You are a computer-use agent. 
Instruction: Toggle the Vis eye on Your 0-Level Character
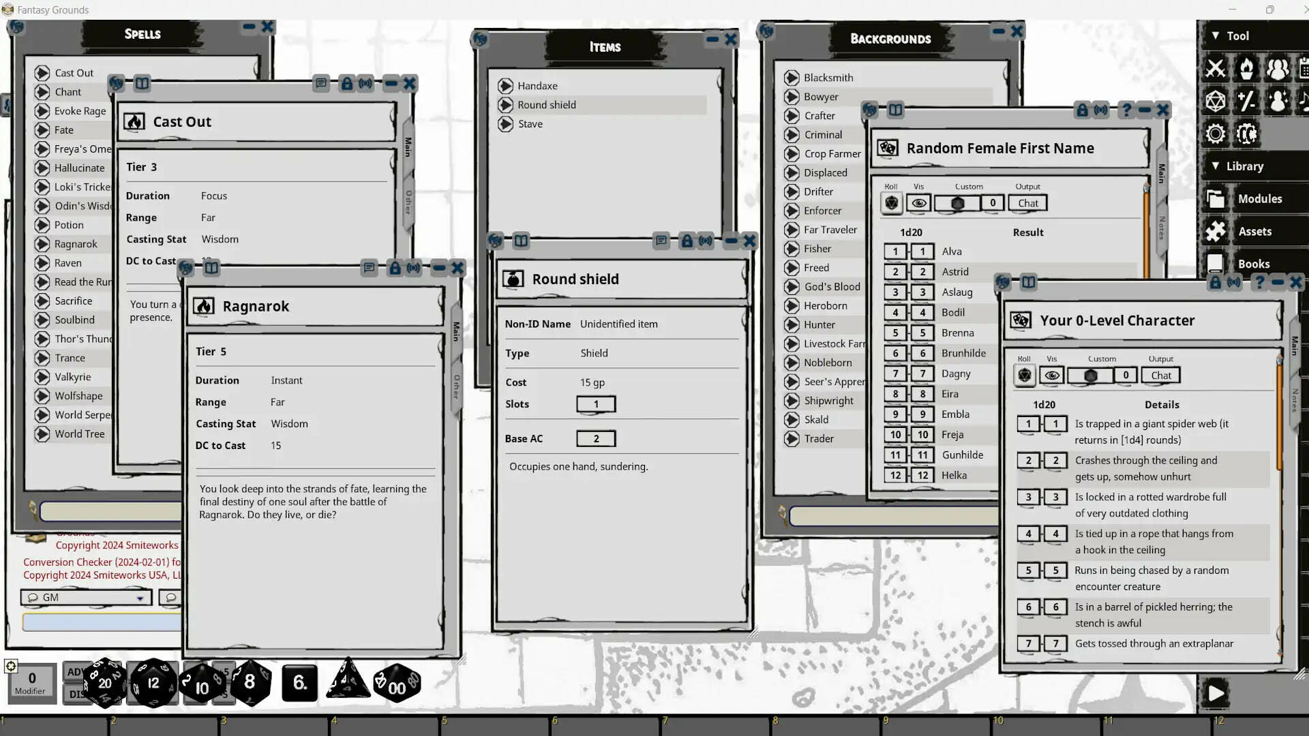[1052, 375]
